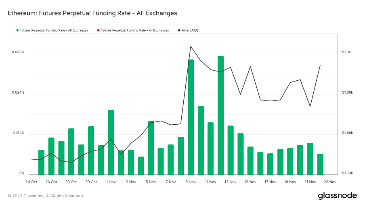Image resolution: width=365 pixels, height=205 pixels.
Task: Select the green bar above 9 Nov
Action: [x=191, y=117]
